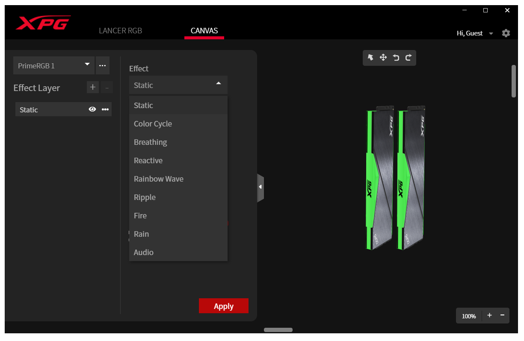Click the redo arrow icon
Screen dimensions: 524x341
[x=408, y=57]
